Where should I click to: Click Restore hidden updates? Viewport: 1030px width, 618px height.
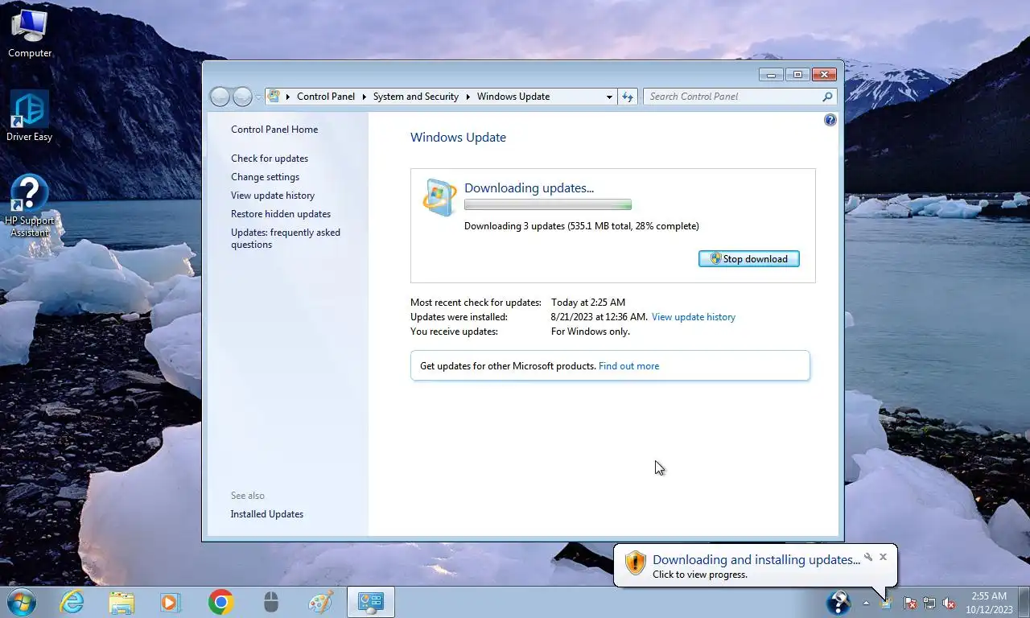coord(281,214)
